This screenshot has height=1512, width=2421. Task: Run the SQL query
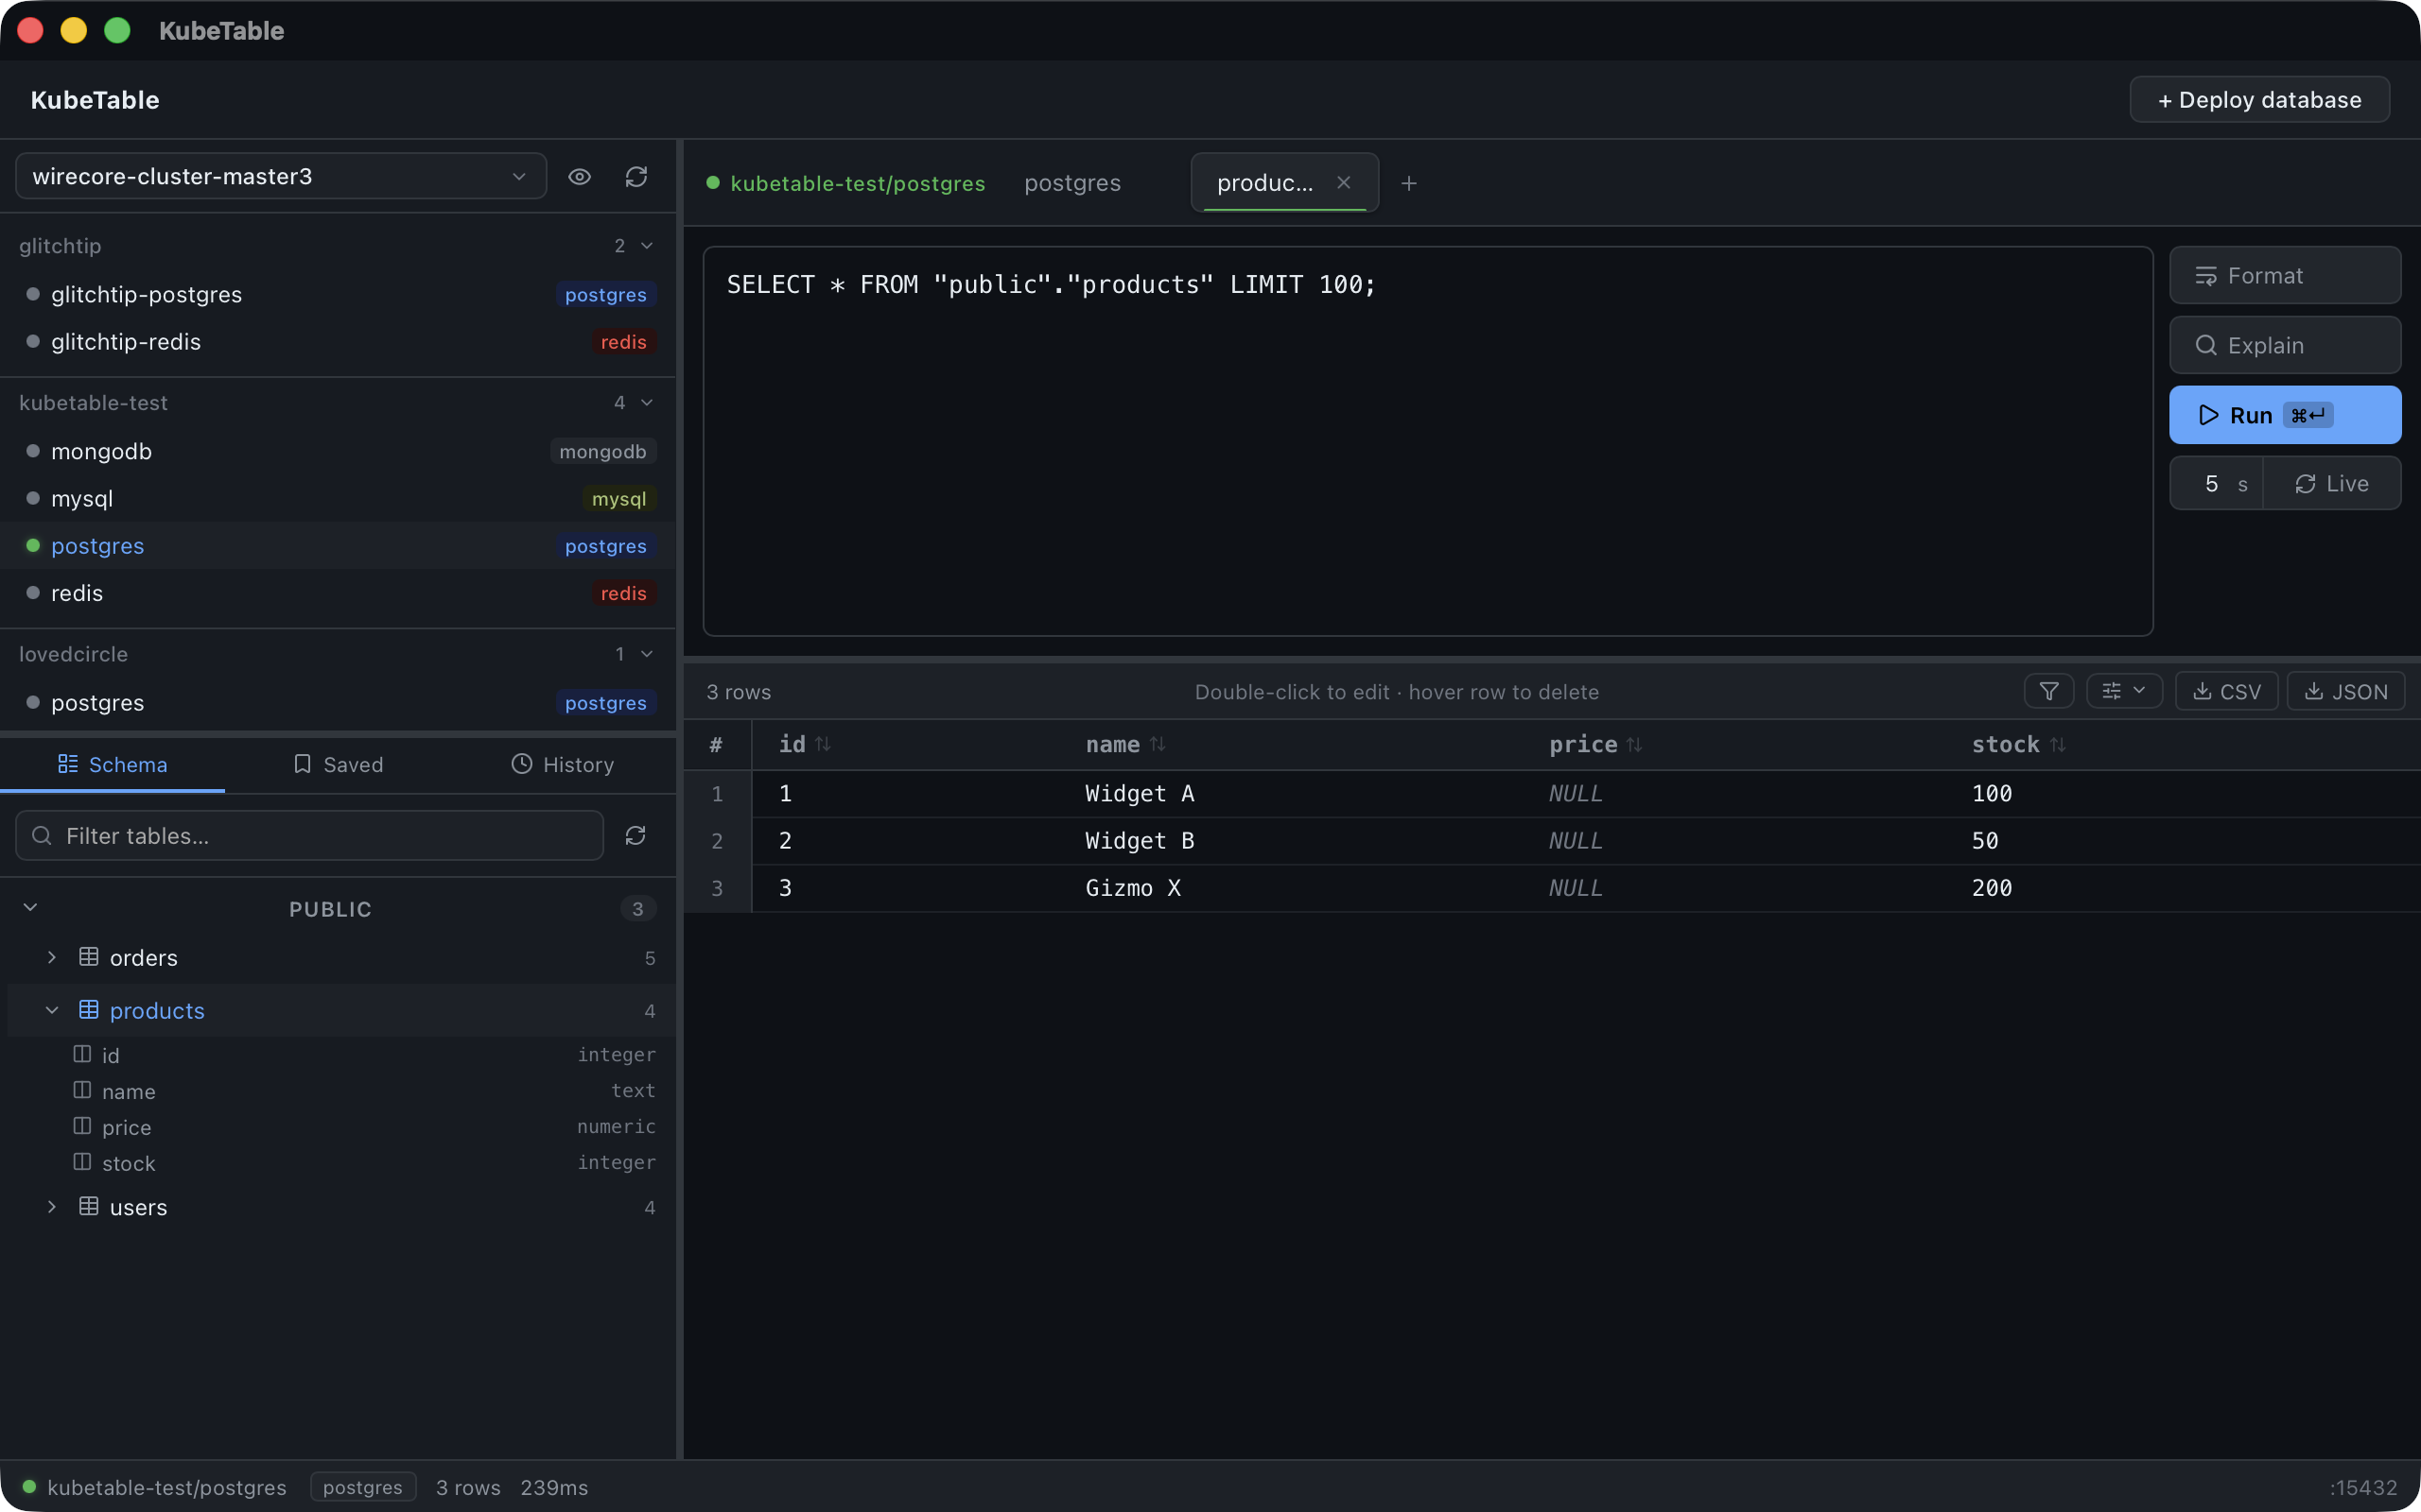(x=2285, y=415)
